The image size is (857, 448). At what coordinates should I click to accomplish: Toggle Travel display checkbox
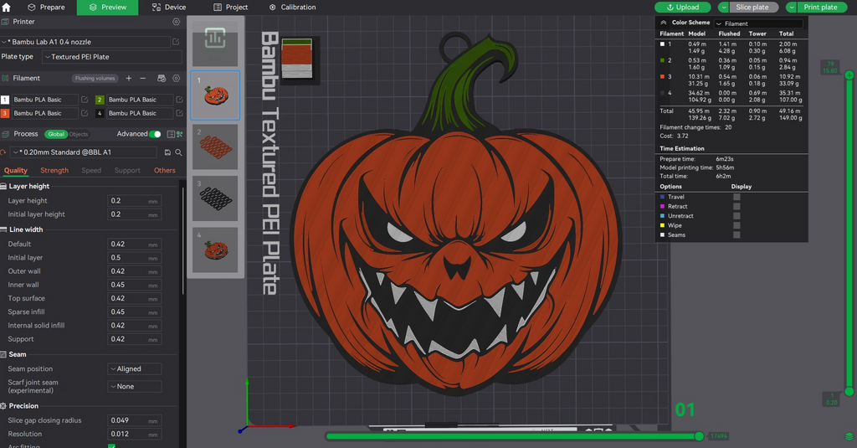(736, 197)
